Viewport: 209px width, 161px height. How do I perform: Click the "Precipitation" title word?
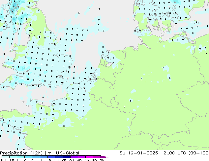[14, 153]
